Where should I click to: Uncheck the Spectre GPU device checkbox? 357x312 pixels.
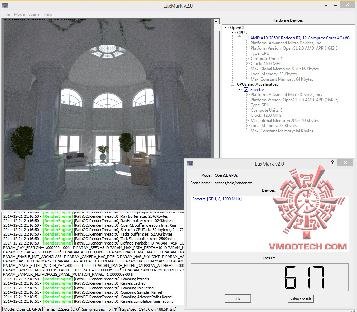(246, 90)
